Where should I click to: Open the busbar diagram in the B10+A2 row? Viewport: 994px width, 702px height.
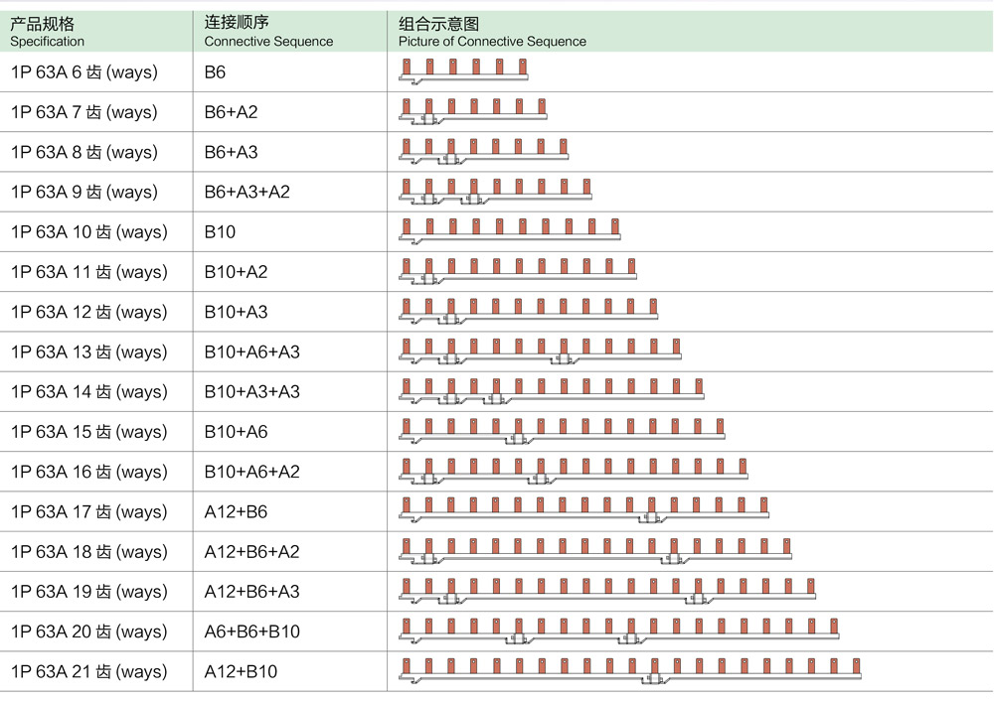(x=517, y=270)
